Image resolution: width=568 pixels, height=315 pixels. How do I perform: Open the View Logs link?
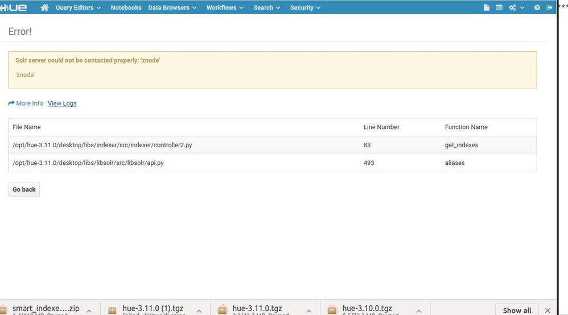pos(62,103)
